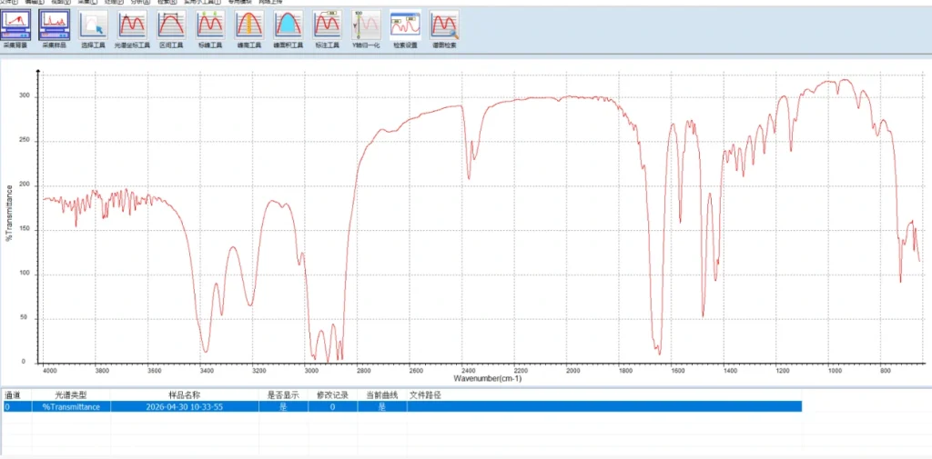Click the 是否显示 column header
Screen dimensions: 932x459
pos(283,394)
